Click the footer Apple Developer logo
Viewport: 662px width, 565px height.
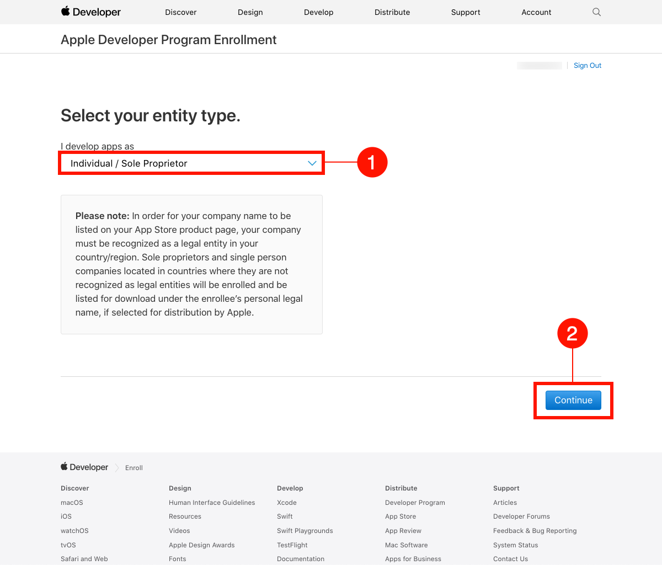pos(84,467)
